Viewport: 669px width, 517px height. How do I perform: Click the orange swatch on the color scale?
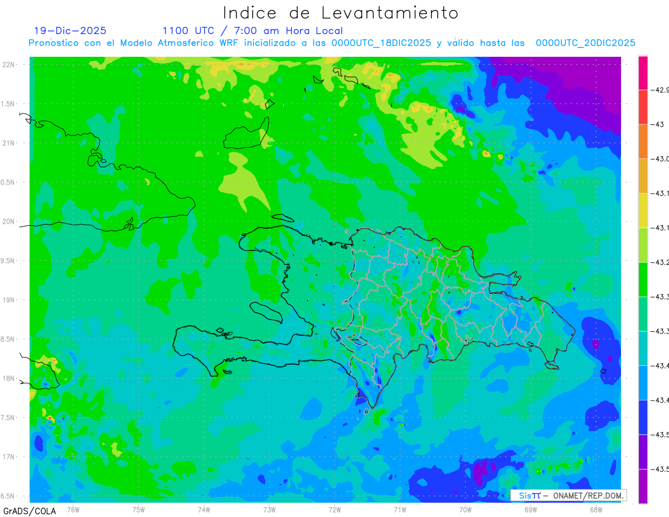(x=643, y=142)
